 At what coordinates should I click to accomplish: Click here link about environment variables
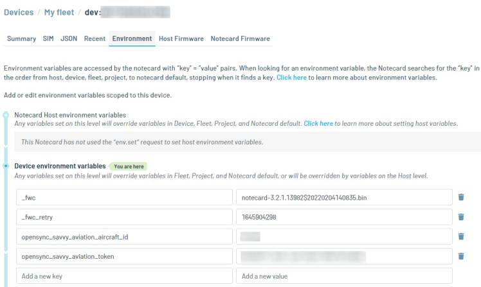pyautogui.click(x=291, y=77)
